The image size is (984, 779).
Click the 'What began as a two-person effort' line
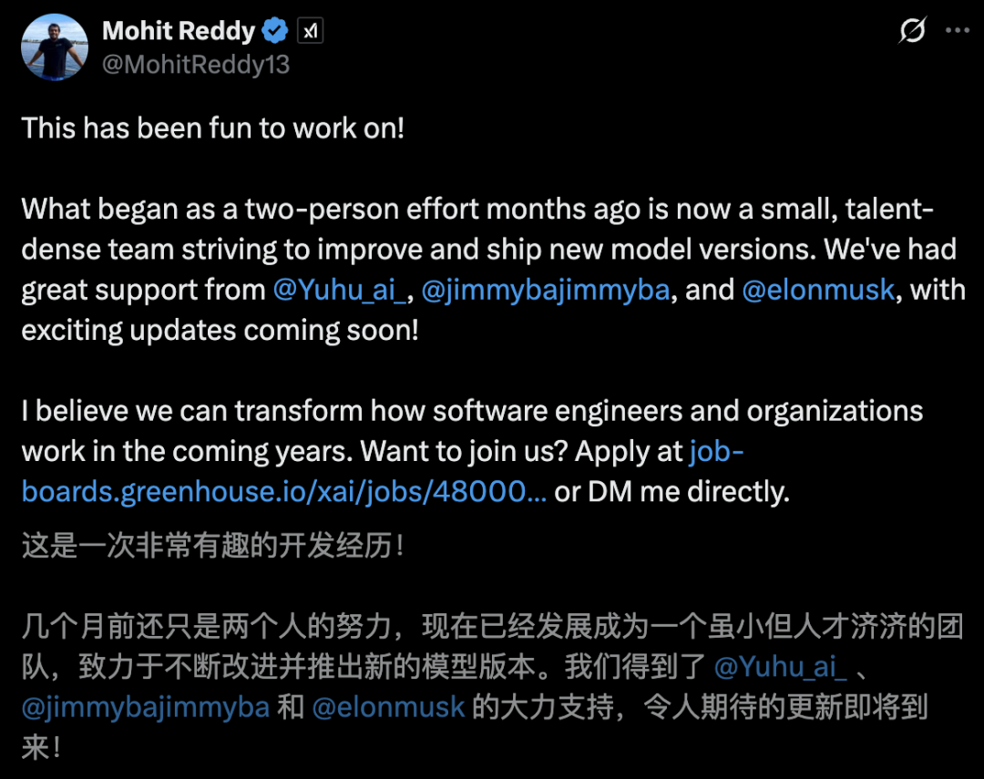477,209
